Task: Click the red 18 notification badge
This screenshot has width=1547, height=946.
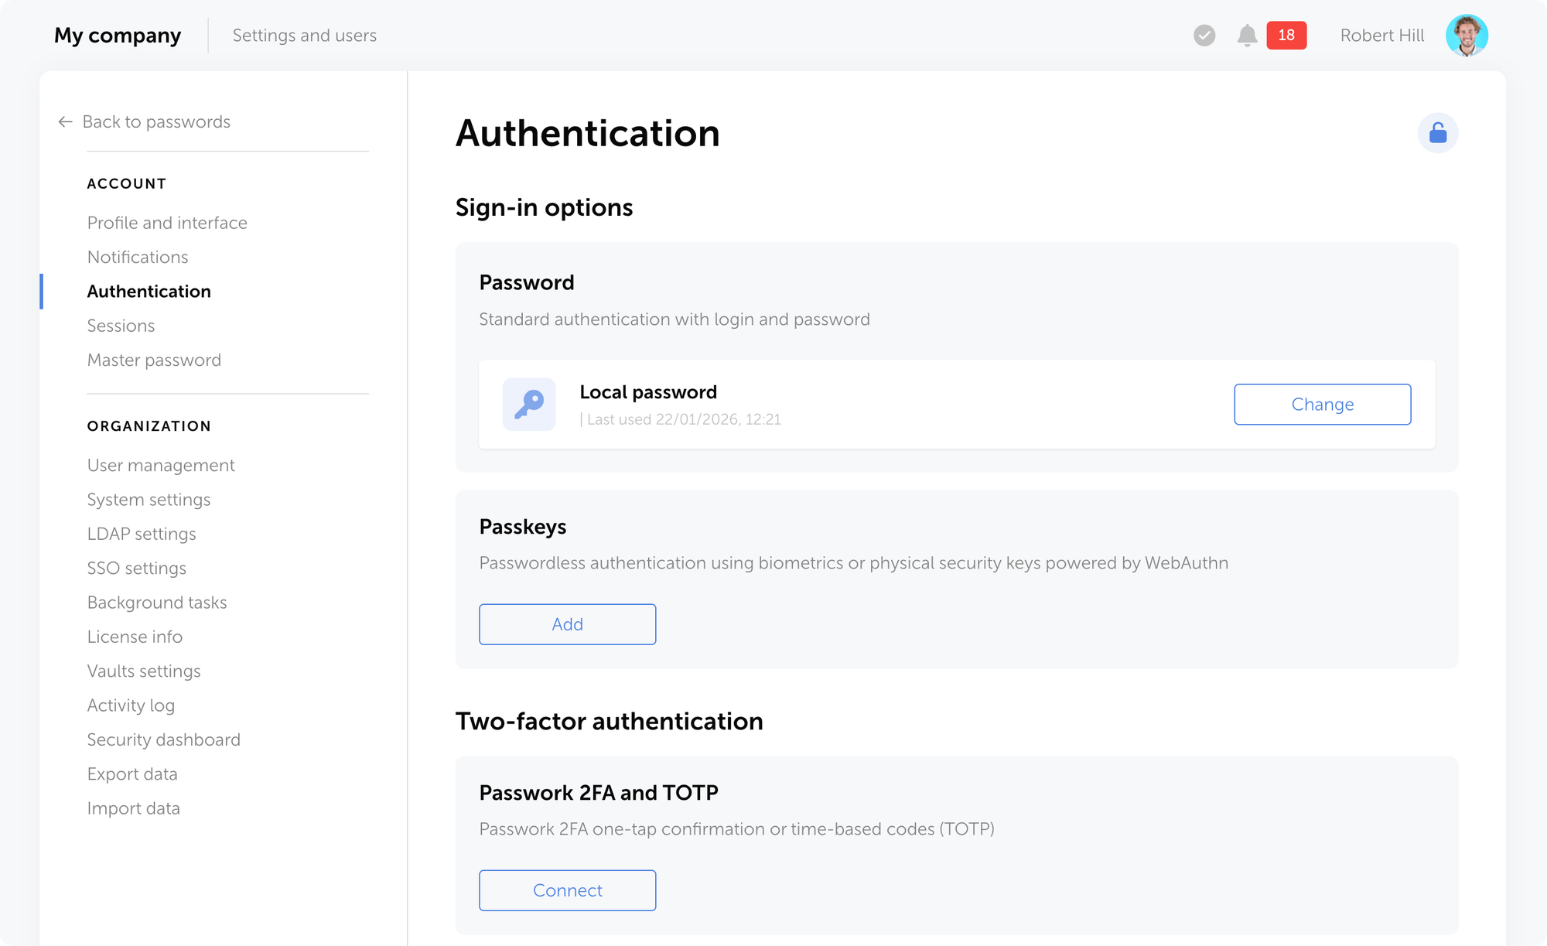Action: tap(1286, 36)
